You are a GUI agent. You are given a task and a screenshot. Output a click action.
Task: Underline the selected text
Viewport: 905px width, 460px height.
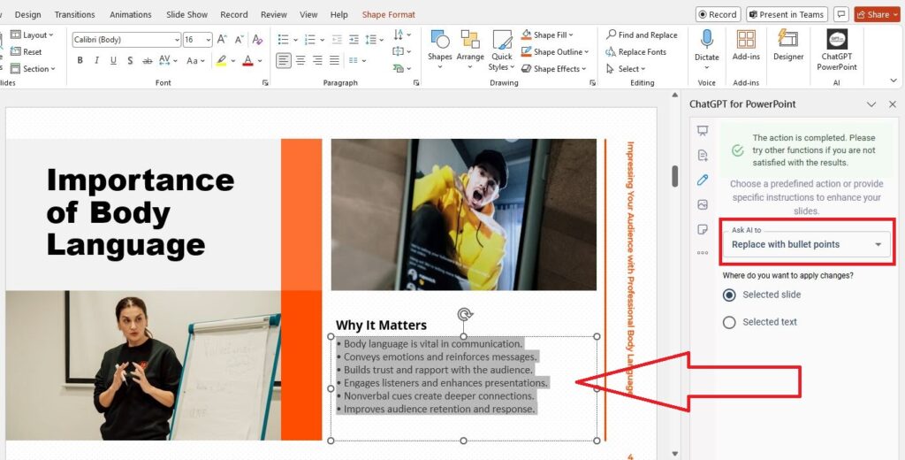click(113, 60)
